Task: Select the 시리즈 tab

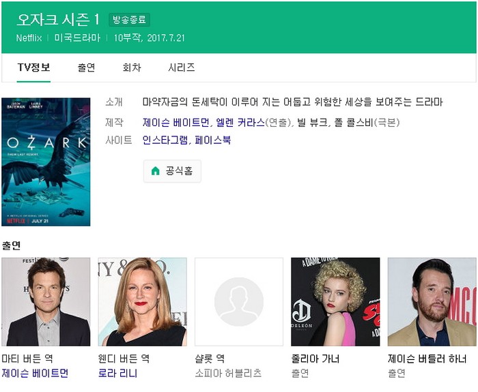Action: tap(182, 67)
